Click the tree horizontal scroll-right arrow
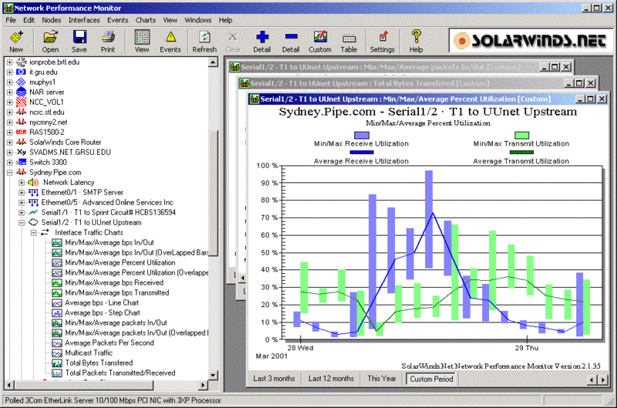Image resolution: width=617 pixels, height=408 pixels. coord(203,385)
